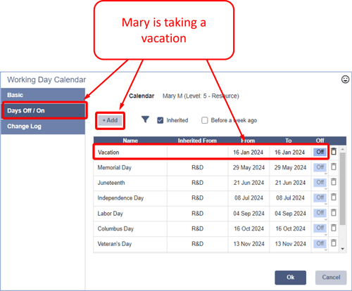
Task: Delete the Vacation row with trash icon
Action: [334, 151]
